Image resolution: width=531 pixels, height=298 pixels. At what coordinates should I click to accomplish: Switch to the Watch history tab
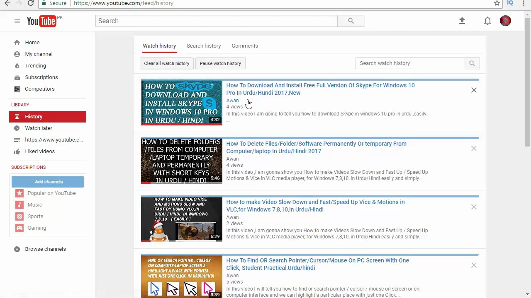point(159,46)
